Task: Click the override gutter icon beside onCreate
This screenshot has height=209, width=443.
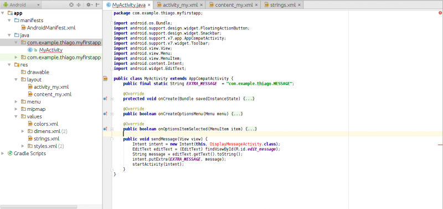Action: tap(105, 99)
